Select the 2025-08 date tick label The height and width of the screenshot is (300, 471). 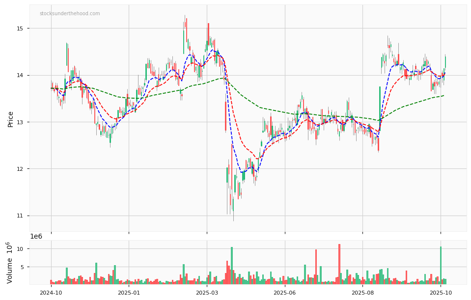362,293
